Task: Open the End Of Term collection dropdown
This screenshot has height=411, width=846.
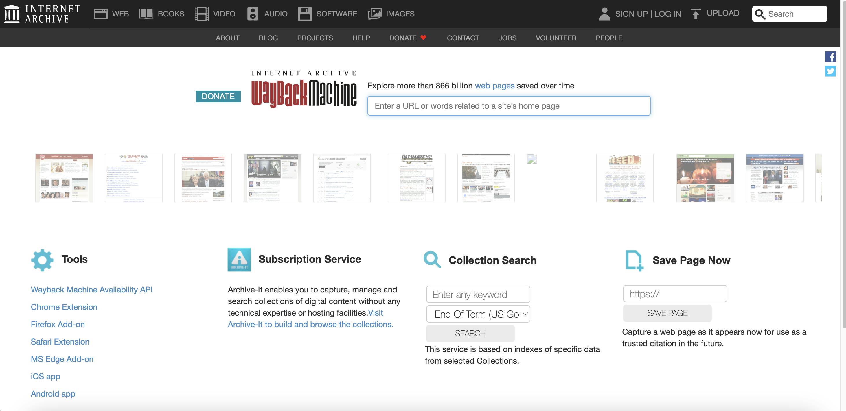Action: pos(478,314)
